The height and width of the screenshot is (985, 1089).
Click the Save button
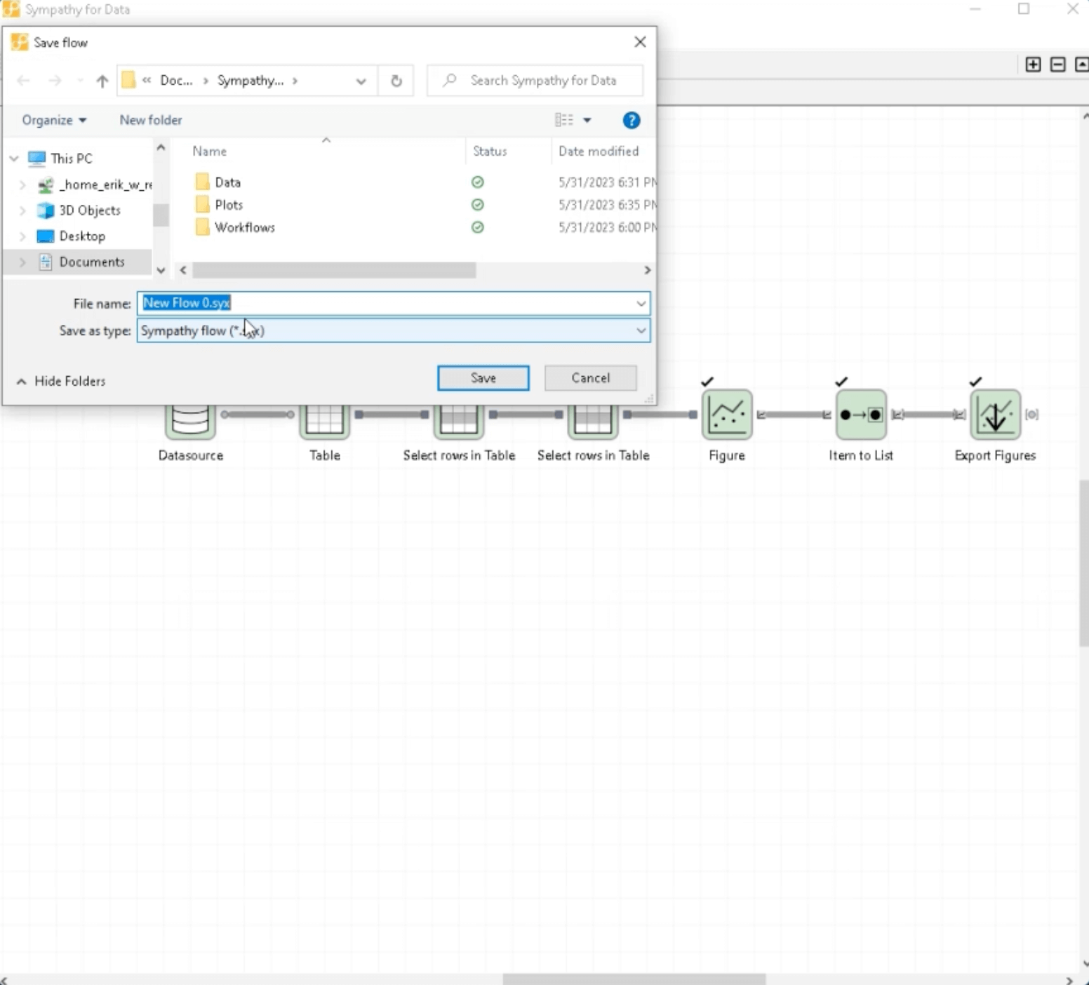[x=483, y=378]
